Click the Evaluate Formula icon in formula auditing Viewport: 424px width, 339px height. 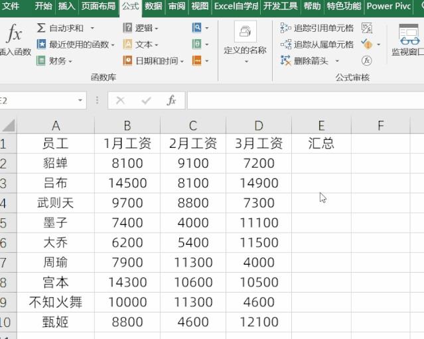[x=366, y=60]
